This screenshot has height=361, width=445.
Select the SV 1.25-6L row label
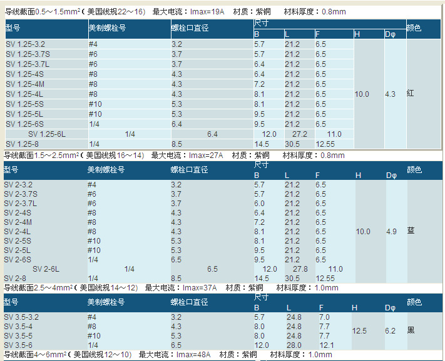point(47,134)
